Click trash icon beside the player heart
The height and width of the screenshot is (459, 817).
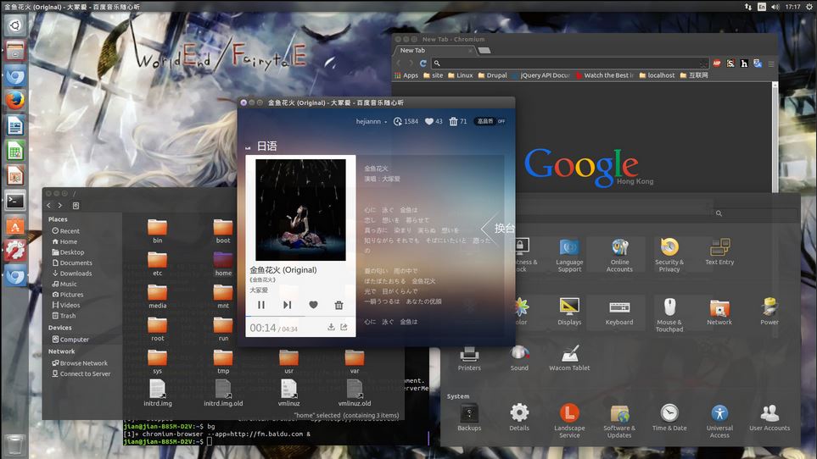[339, 305]
